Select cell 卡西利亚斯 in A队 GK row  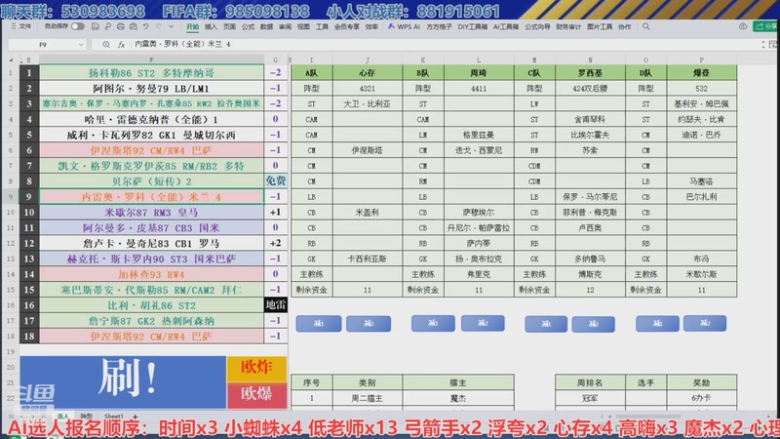368,259
